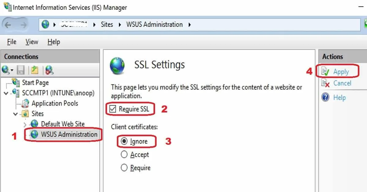Open the File menu
Viewport: 367px width, 192px height.
pos(12,42)
